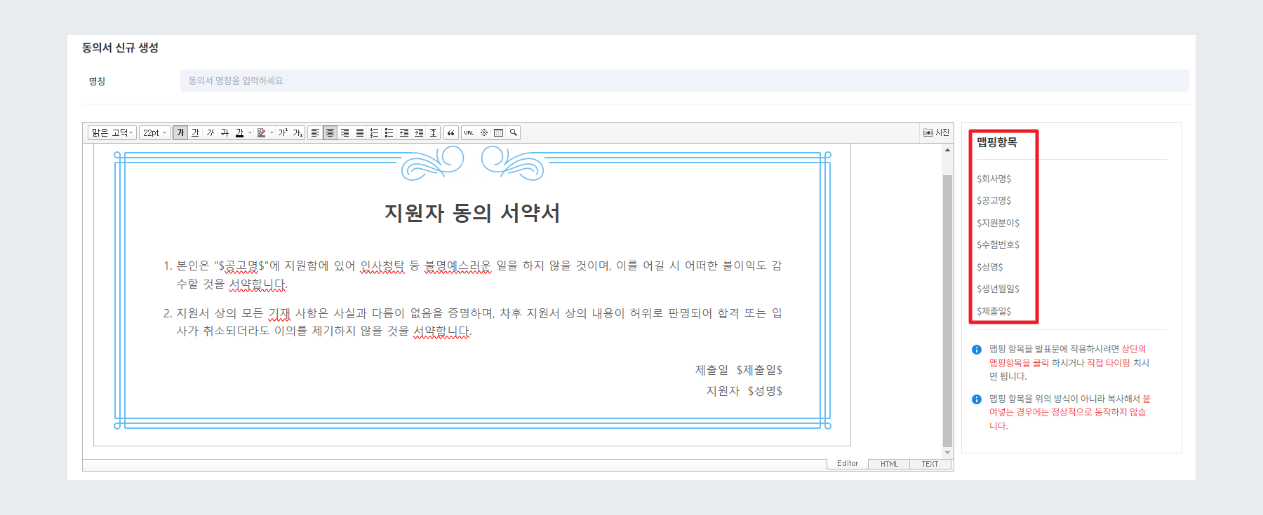Open font color palette dropdown arrow
Screen dimensions: 1263x515
(x=250, y=132)
